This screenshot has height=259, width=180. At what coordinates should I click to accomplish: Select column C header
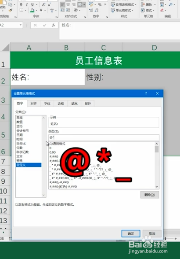pyautogui.click(x=104, y=48)
